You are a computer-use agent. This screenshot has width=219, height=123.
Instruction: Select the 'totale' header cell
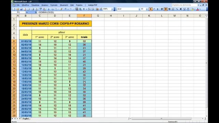coord(84,37)
